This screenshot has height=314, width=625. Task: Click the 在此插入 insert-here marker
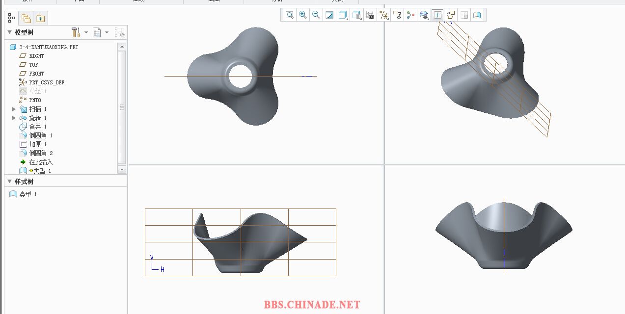click(x=41, y=162)
